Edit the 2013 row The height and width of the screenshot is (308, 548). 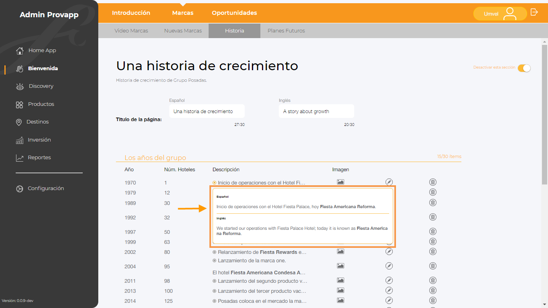[x=389, y=290]
